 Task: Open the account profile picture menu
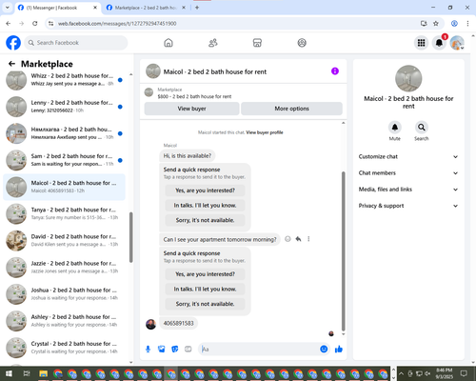[x=457, y=43]
